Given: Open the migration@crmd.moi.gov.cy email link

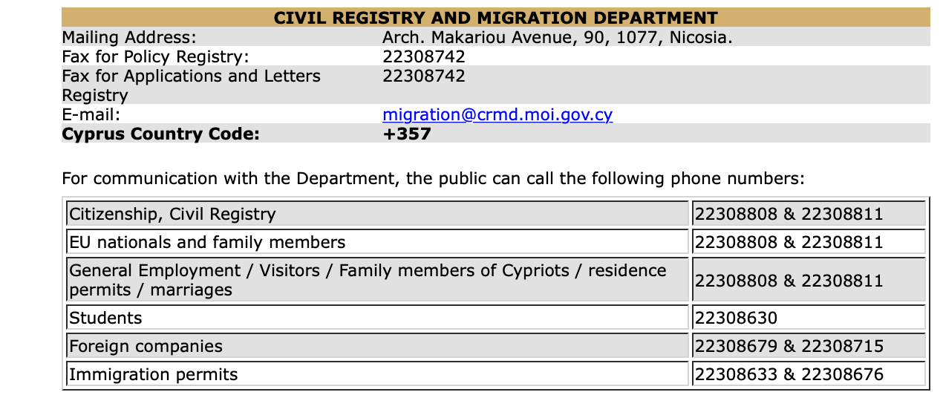Looking at the screenshot, I should click(497, 115).
